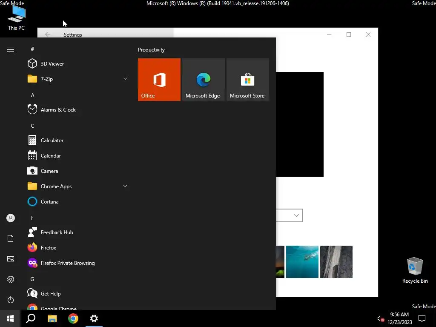Screen dimensions: 436x327
Task: Open Settings gear in Start sidebar
Action: tap(11, 279)
